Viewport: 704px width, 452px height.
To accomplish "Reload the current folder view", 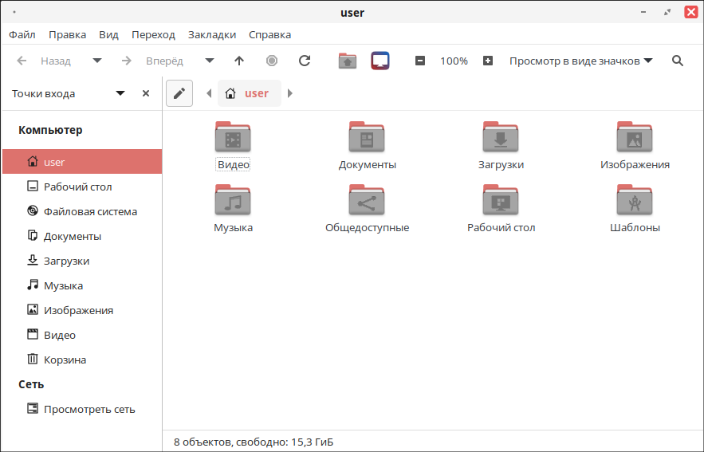I will point(305,61).
